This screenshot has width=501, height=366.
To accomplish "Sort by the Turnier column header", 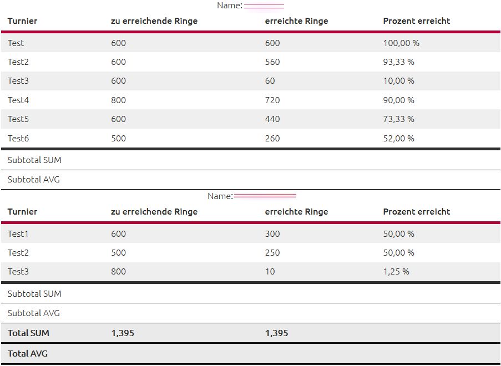I will pos(22,21).
